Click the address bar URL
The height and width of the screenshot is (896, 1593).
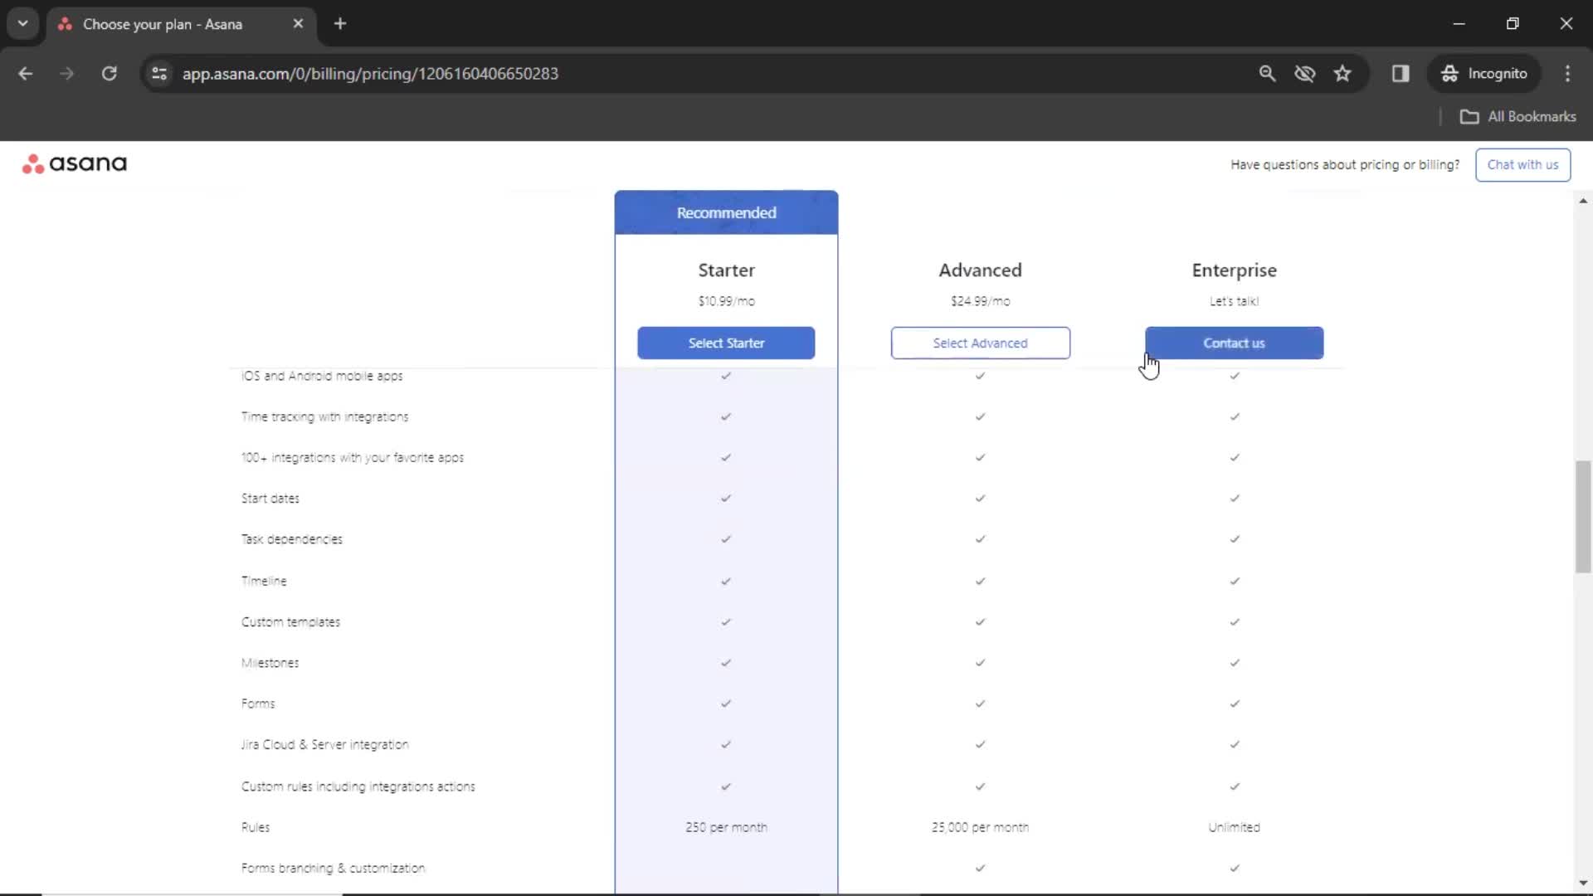coord(370,74)
